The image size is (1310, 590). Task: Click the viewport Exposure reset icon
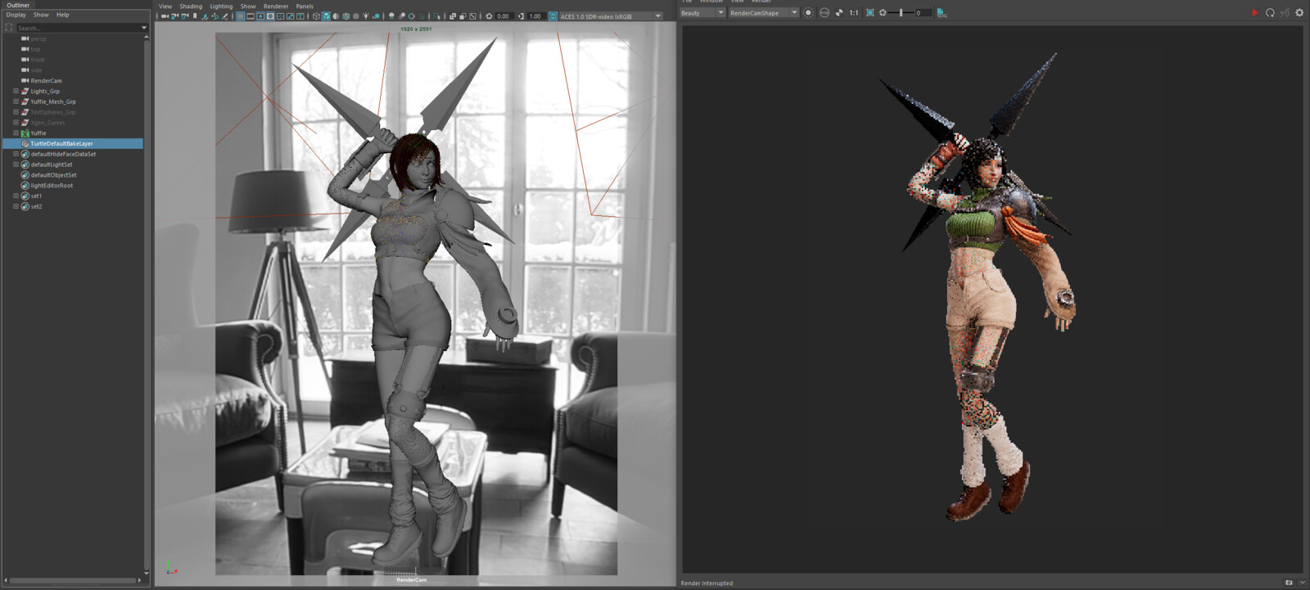point(489,16)
